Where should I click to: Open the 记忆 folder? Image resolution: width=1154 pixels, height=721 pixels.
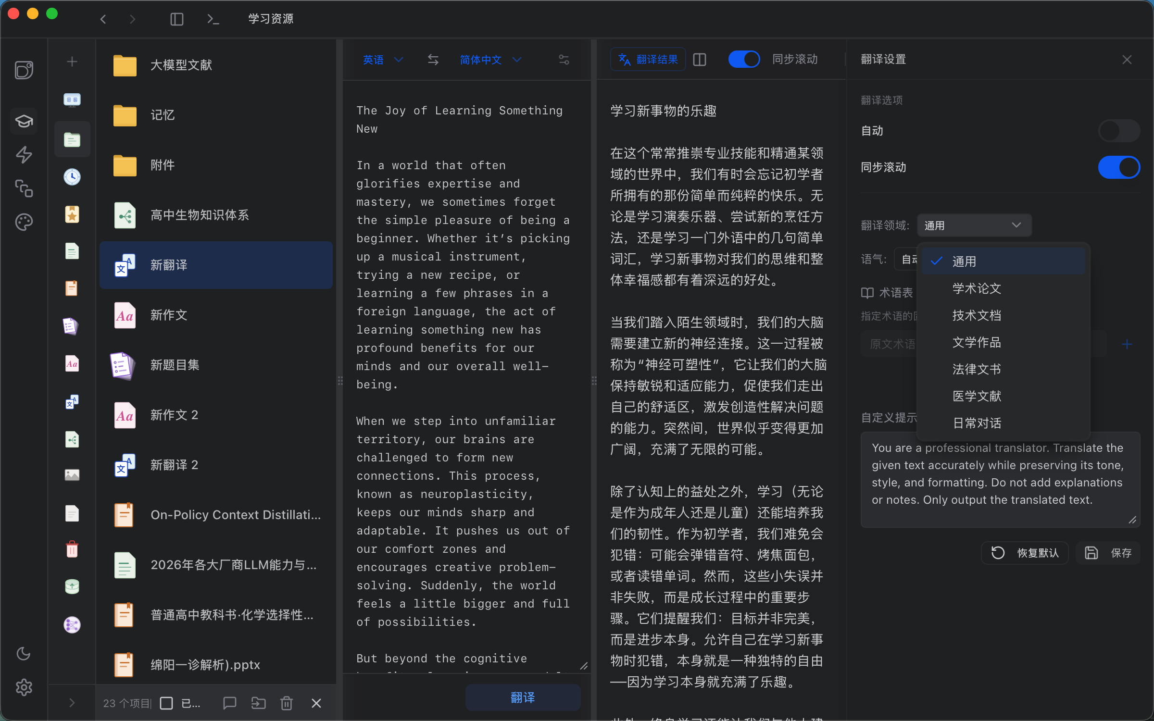[216, 115]
